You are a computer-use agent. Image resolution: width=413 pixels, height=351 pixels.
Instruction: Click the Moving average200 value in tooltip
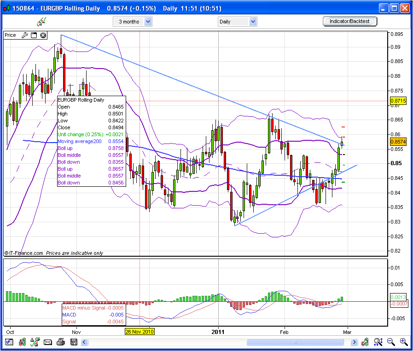pos(116,141)
